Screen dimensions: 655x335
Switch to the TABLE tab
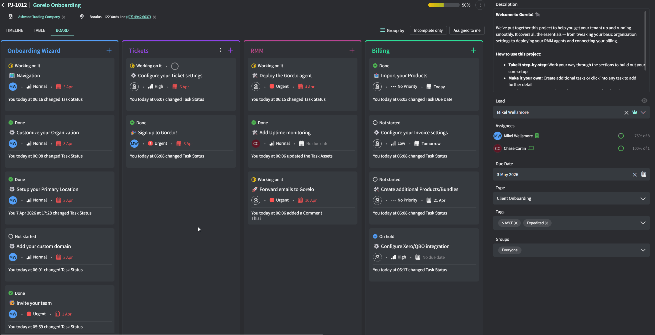point(39,30)
